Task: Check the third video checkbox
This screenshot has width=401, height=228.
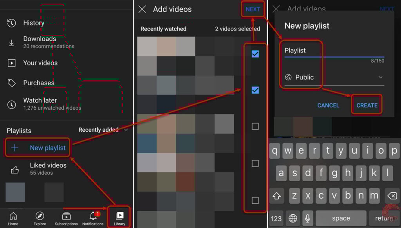Action: click(255, 126)
